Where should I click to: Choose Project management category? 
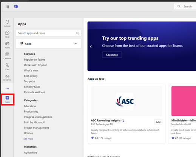click(36, 128)
